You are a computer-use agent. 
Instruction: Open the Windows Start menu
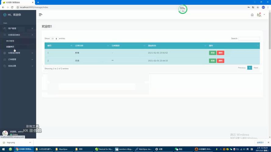3,149
